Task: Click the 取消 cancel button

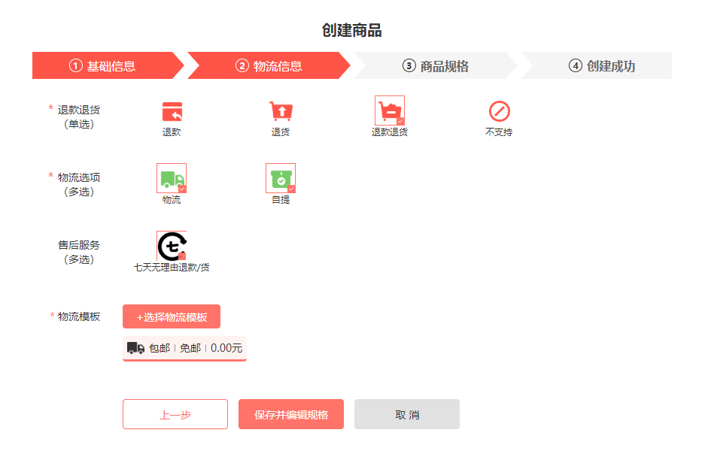Action: pos(407,414)
